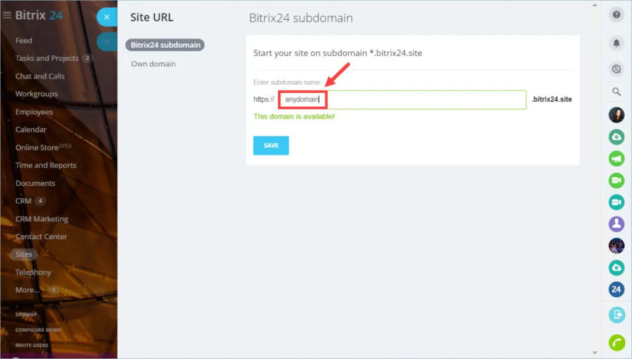Open the help question mark icon
632x359 pixels.
(616, 15)
